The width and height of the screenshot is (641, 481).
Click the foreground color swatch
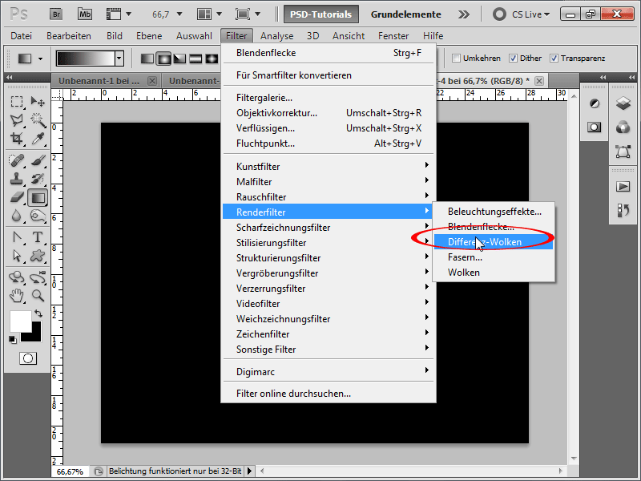(x=21, y=321)
